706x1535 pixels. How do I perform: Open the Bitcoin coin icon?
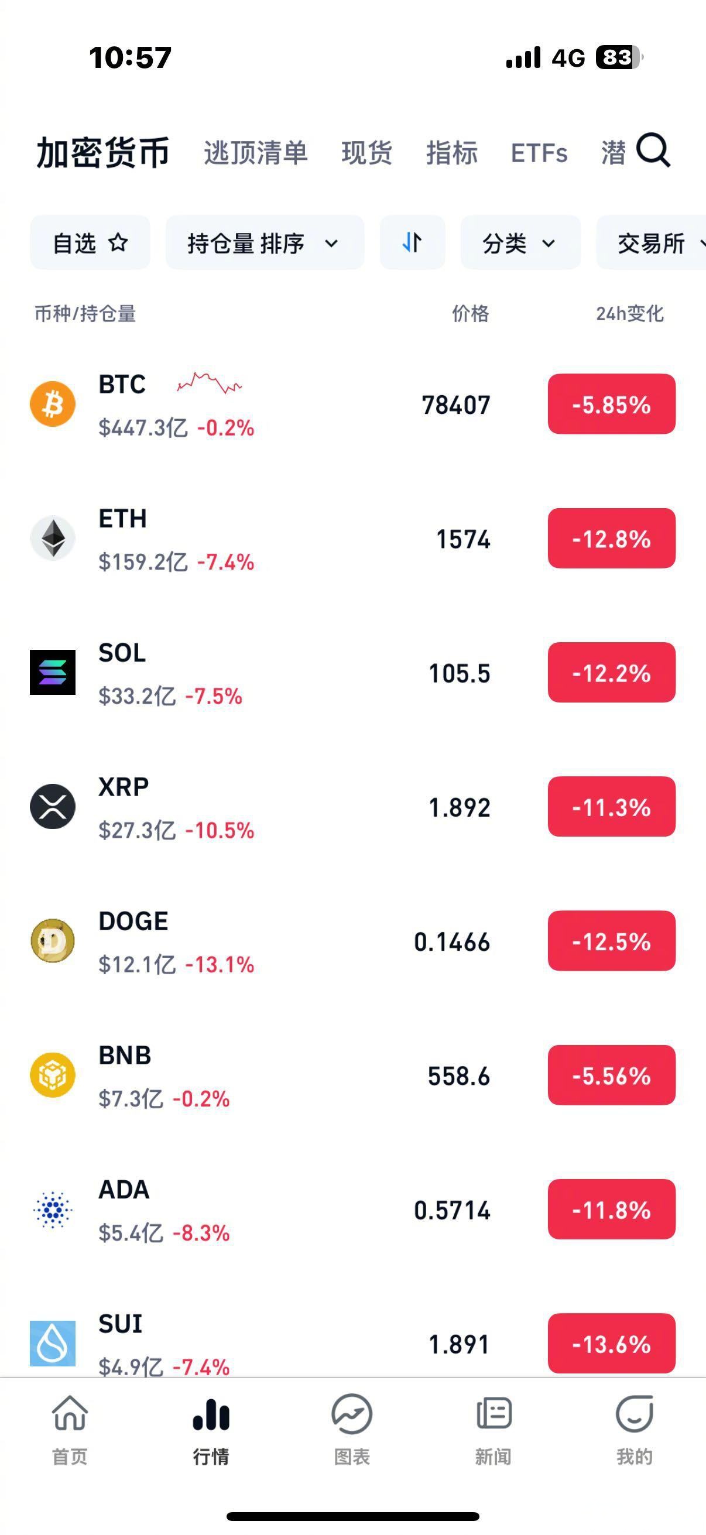point(53,404)
